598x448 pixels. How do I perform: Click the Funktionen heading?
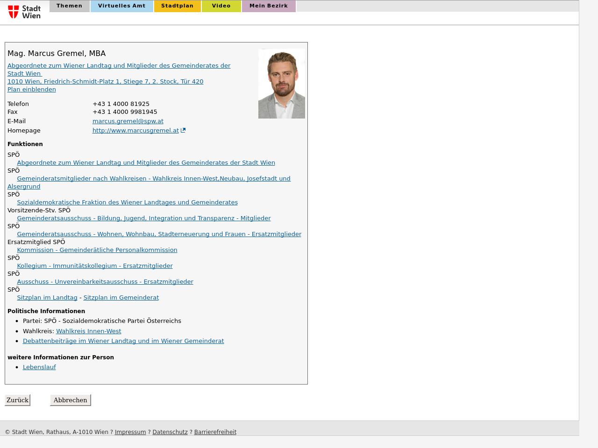tap(25, 144)
